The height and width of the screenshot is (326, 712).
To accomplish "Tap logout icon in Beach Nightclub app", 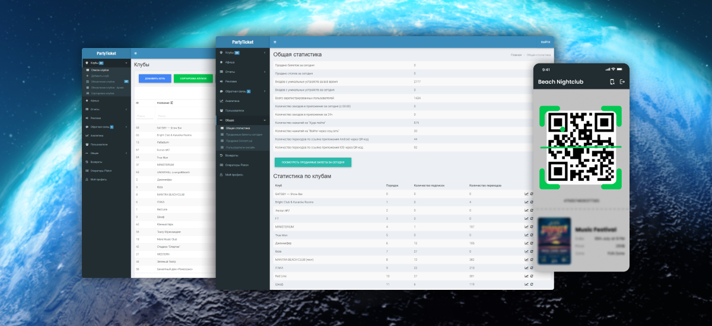I will (622, 82).
